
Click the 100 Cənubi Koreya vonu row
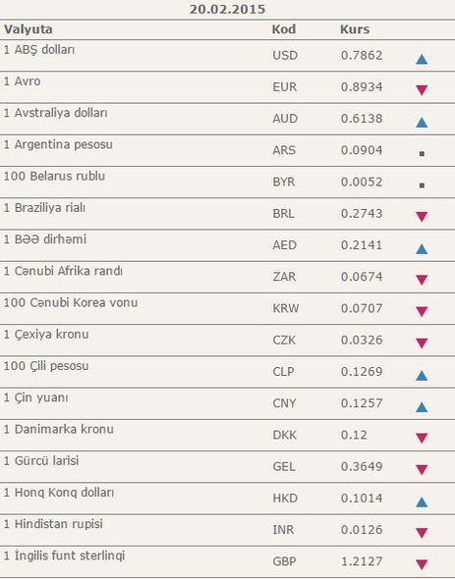(228, 309)
